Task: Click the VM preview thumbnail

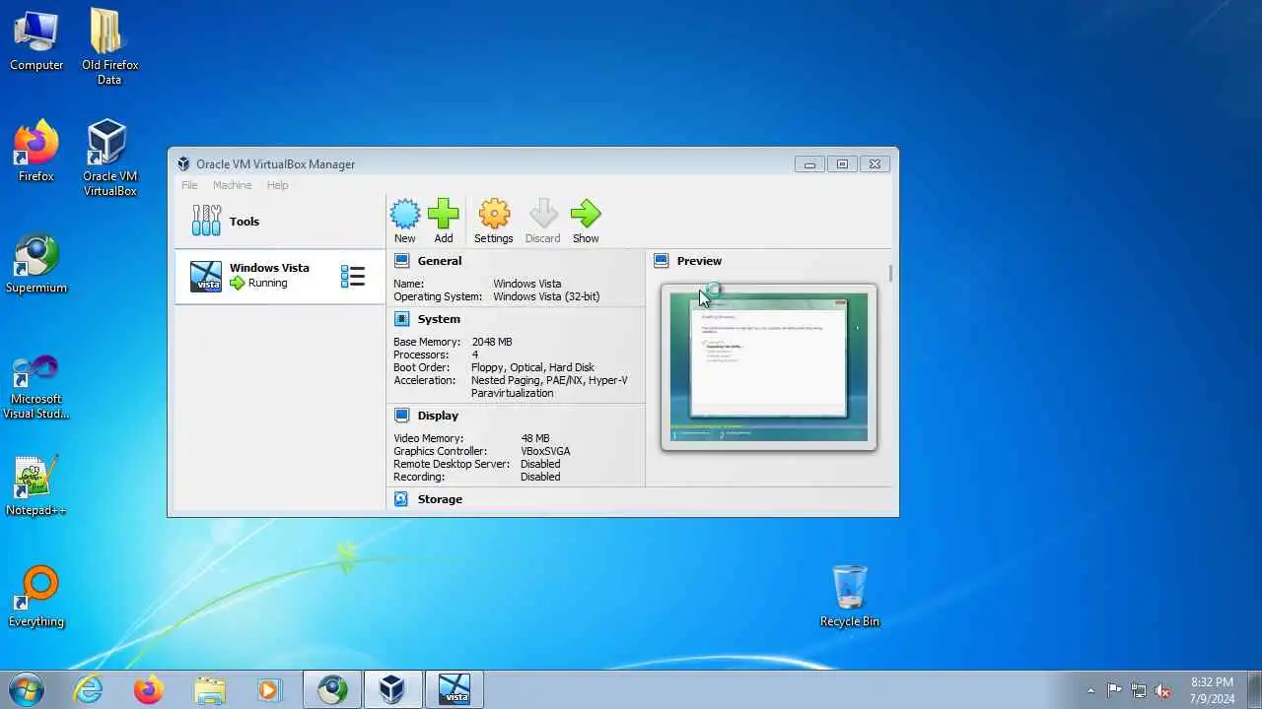Action: point(769,367)
